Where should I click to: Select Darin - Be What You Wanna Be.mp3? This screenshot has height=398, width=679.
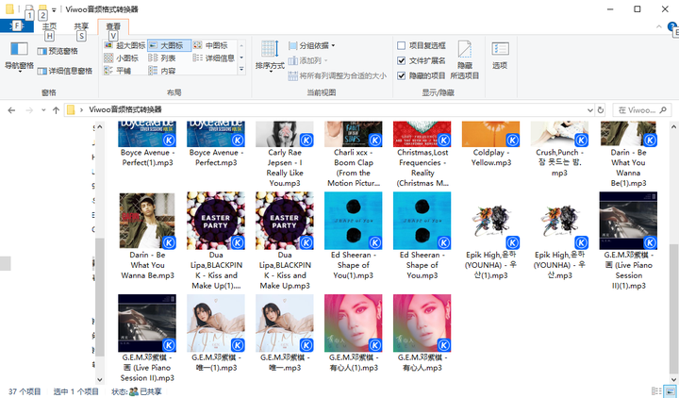pos(147,236)
